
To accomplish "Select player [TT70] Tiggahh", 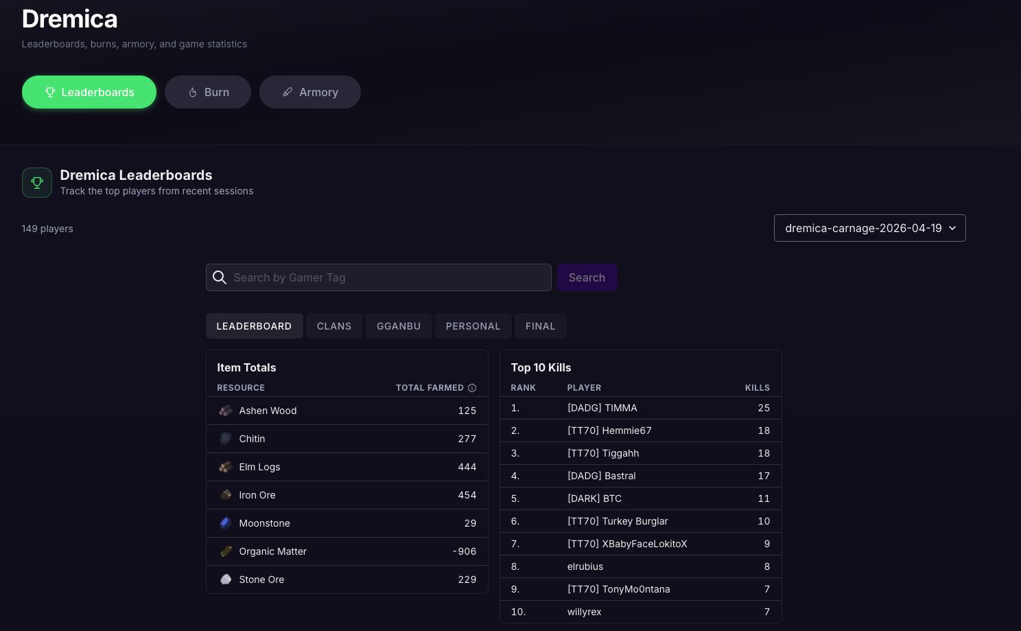I will coord(603,453).
